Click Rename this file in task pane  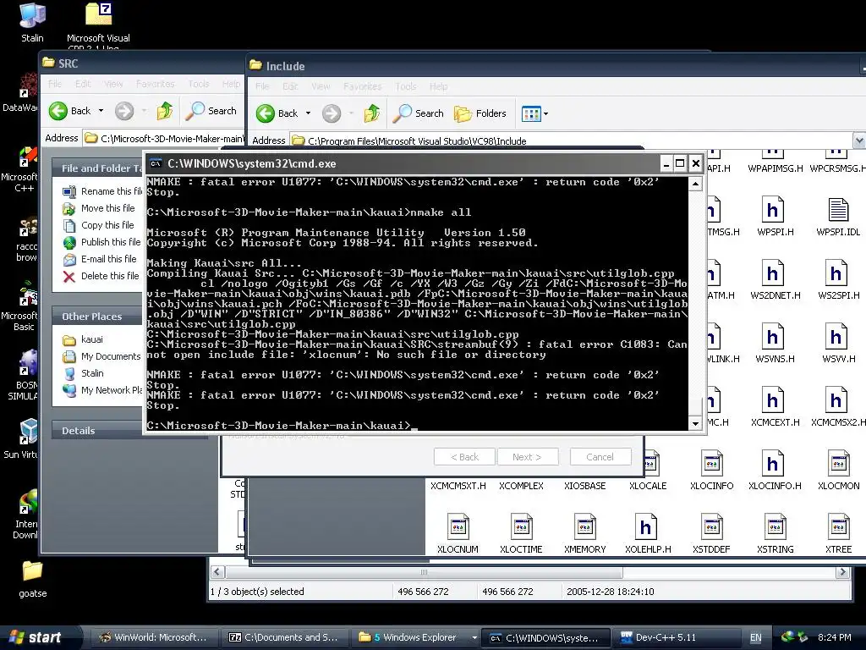pos(102,191)
